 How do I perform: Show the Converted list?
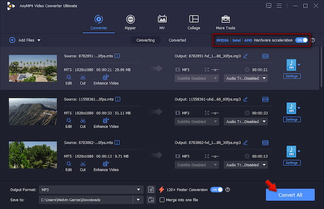[x=177, y=40]
